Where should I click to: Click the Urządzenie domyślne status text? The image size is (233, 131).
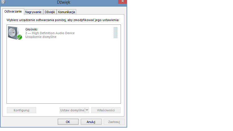pyautogui.click(x=41, y=37)
